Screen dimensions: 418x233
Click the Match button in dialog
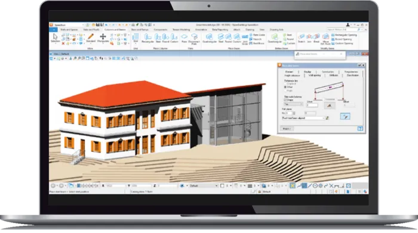pos(287,129)
